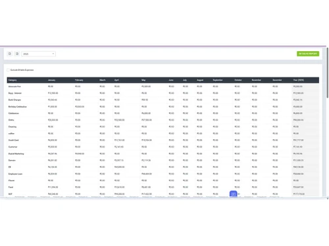This screenshot has width=329, height=246.
Task: Click the Category column header
Action: pyautogui.click(x=13, y=80)
